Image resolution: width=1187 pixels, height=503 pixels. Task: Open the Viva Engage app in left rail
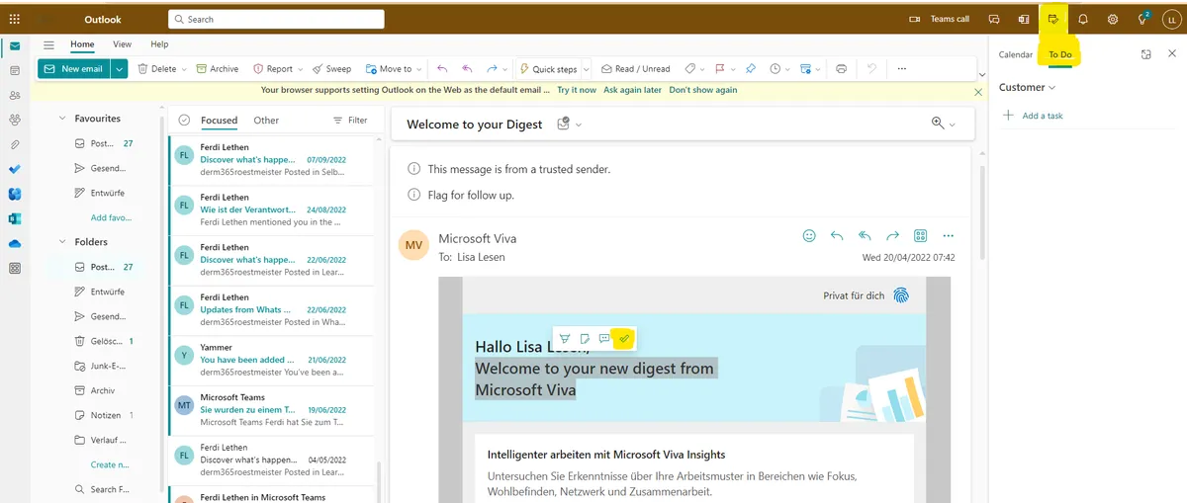(15, 194)
